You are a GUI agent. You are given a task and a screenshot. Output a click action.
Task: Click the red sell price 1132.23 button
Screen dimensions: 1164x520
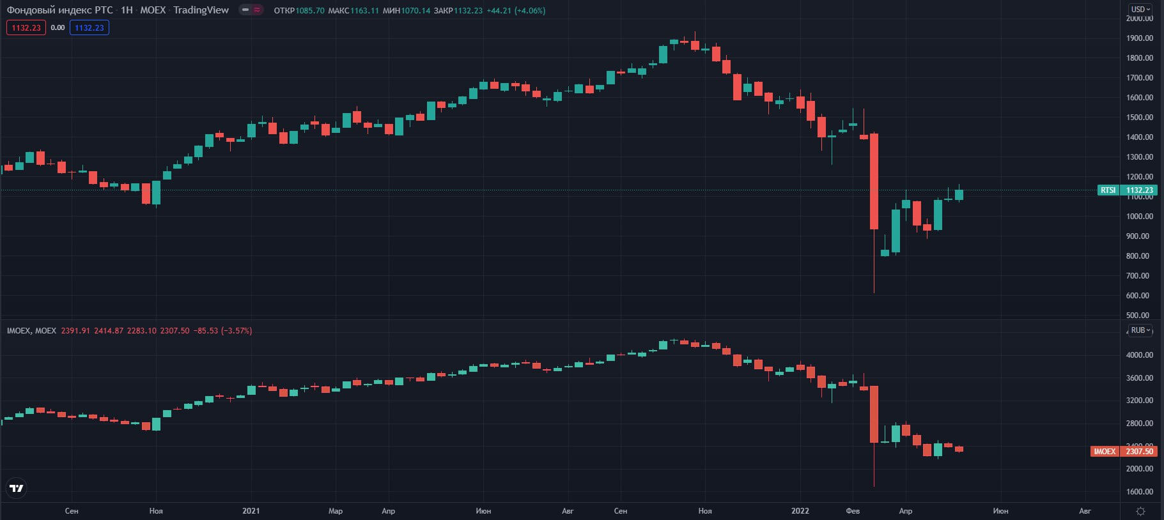(x=26, y=27)
